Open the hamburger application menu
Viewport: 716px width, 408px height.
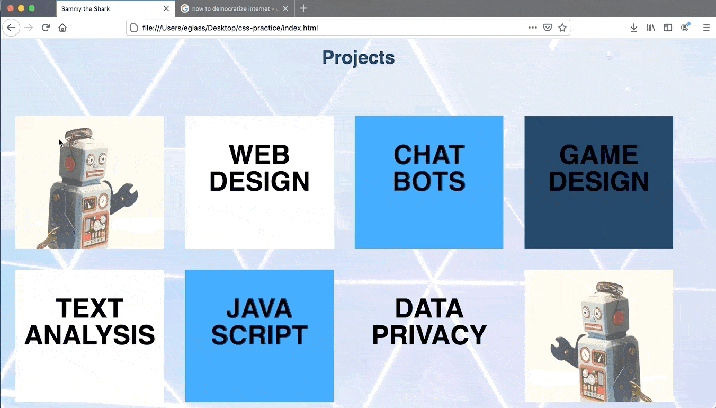pyautogui.click(x=706, y=28)
